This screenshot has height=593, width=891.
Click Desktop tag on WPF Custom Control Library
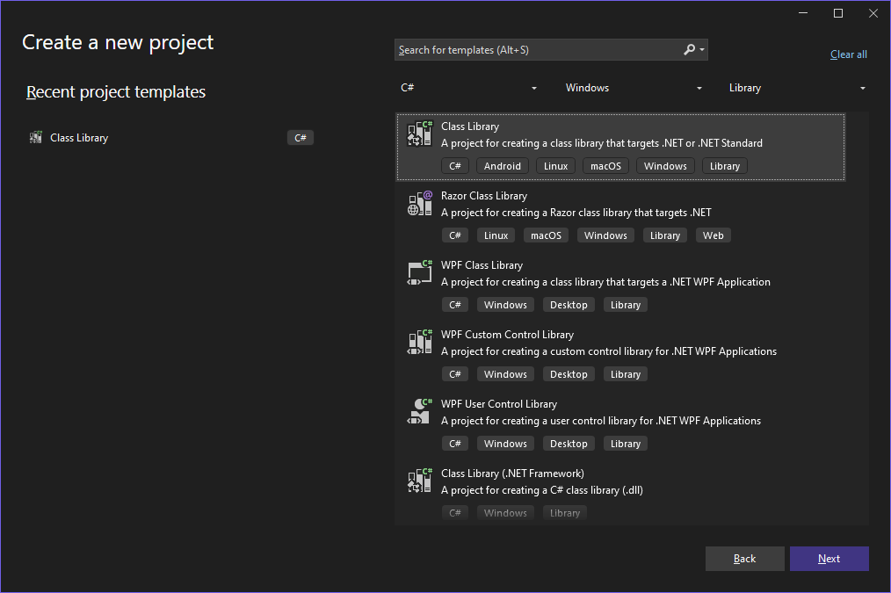click(569, 373)
